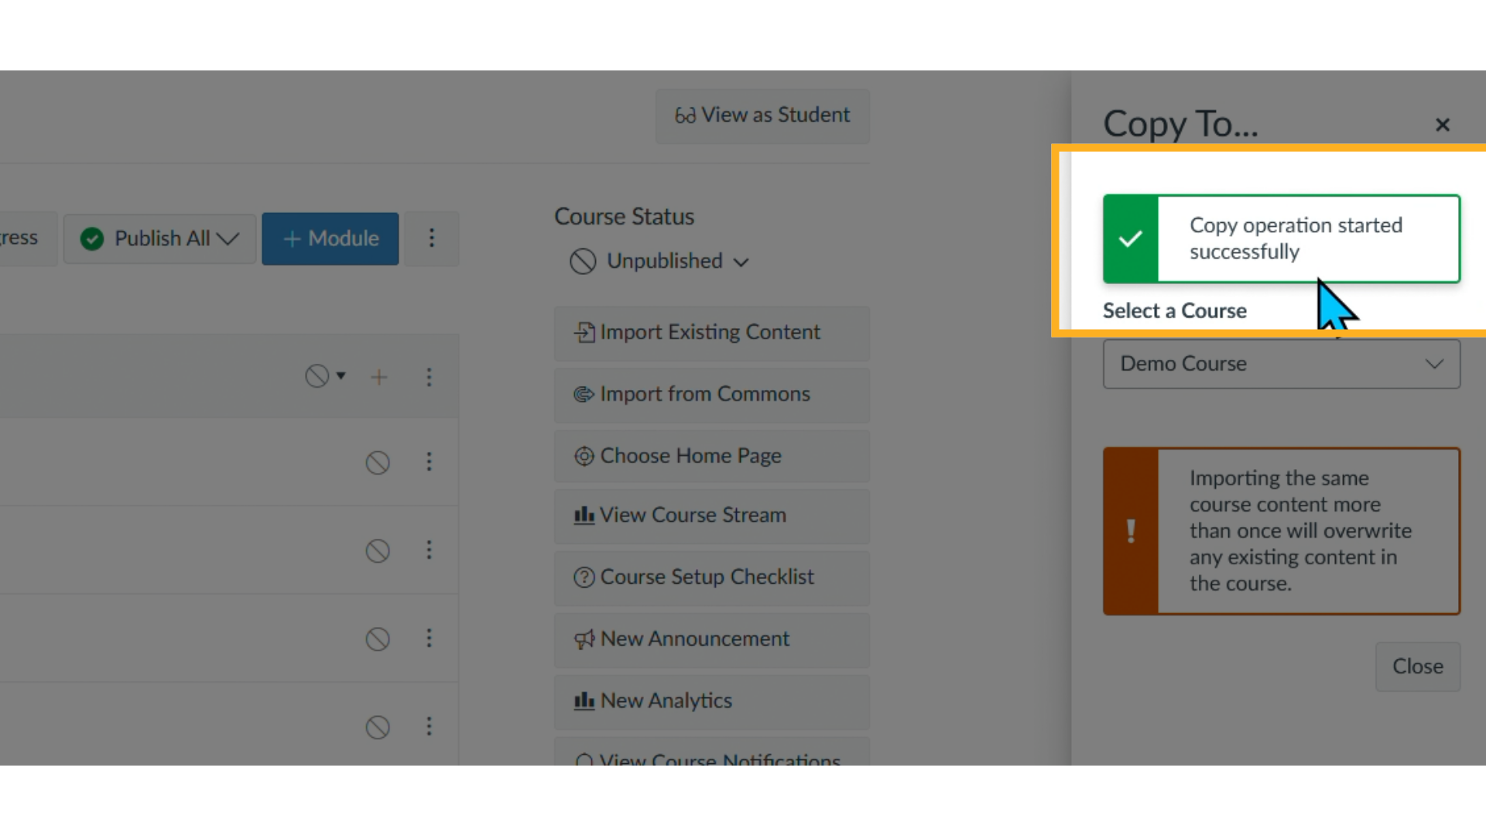Open the page options menu beside Module button
The image size is (1486, 836).
432,238
